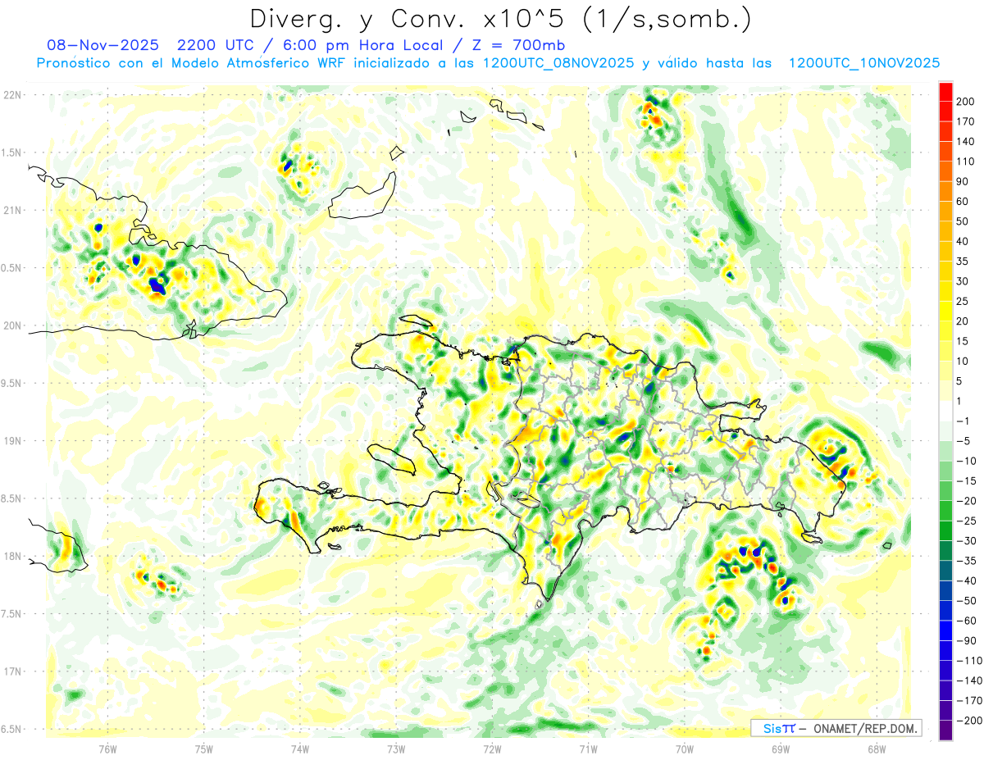Viewport: 984px width, 760px height.
Task: Click the "1.5N" latitude label
Action: [x=11, y=152]
